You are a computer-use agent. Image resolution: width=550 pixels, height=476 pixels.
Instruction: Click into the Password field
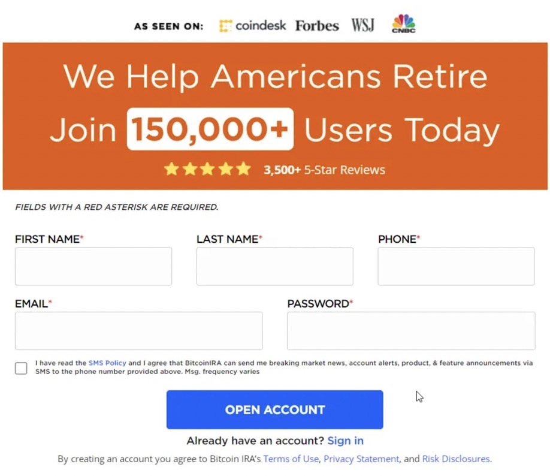411,330
